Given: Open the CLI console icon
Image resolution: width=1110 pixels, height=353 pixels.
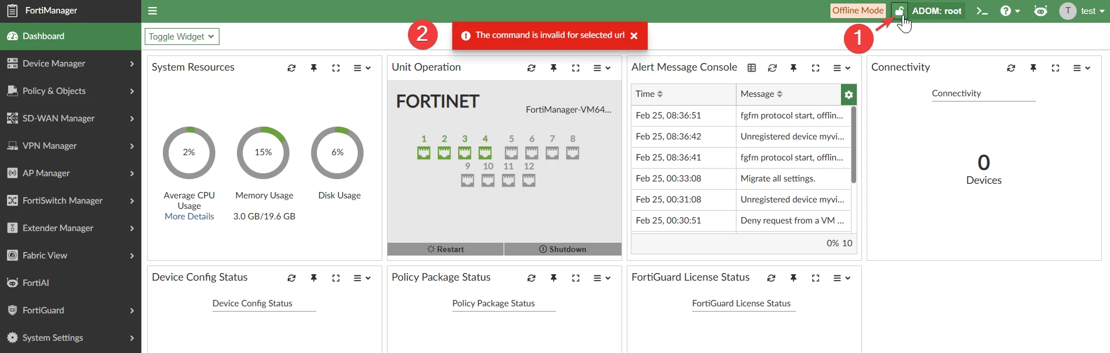Looking at the screenshot, I should pos(982,11).
